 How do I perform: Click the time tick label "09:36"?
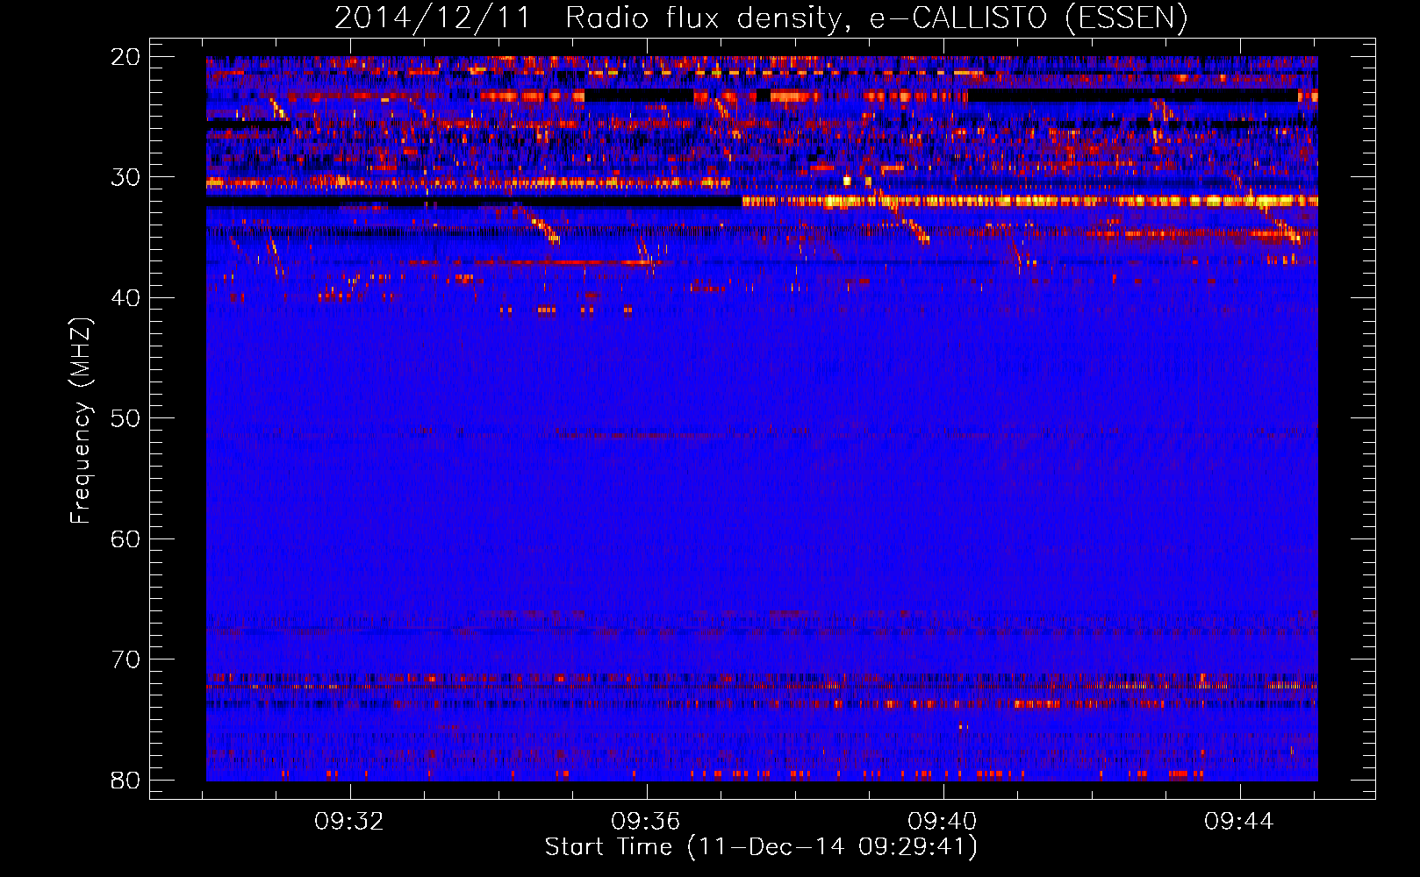pos(646,822)
